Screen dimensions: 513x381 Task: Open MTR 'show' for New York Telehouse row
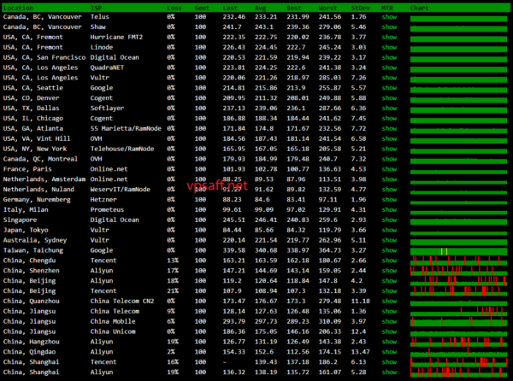[389, 149]
